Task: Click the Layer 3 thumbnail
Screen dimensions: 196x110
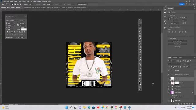Action: pos(172,79)
